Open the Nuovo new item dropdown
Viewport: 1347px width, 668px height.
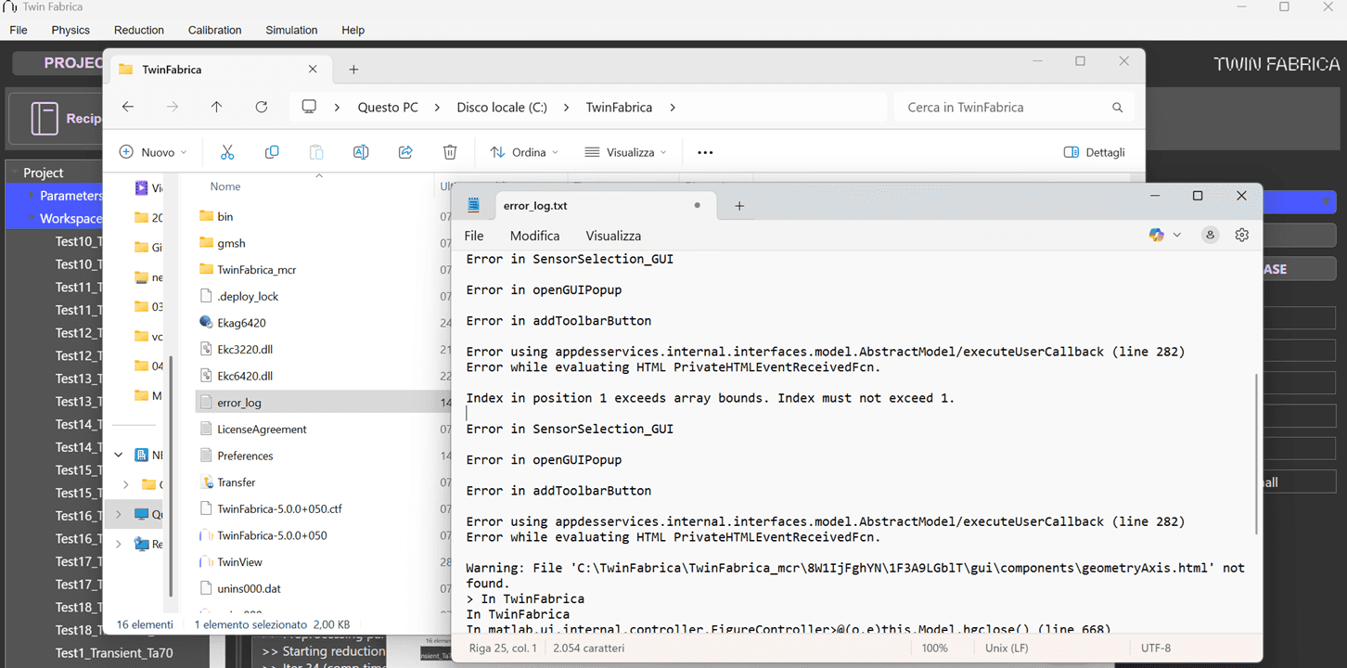tap(153, 152)
